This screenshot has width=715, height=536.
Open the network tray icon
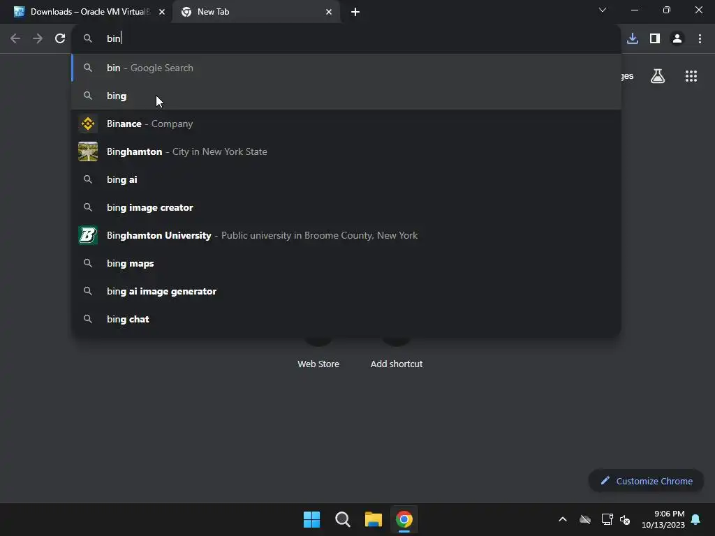click(607, 519)
